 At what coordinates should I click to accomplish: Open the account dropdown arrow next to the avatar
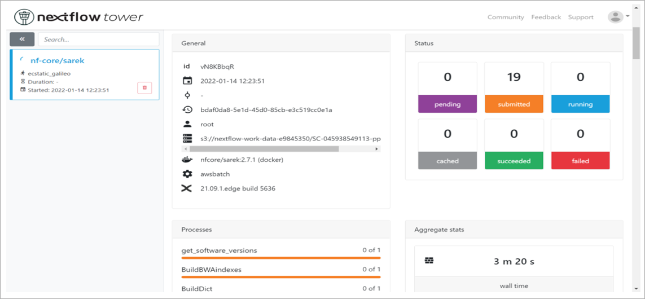point(628,16)
